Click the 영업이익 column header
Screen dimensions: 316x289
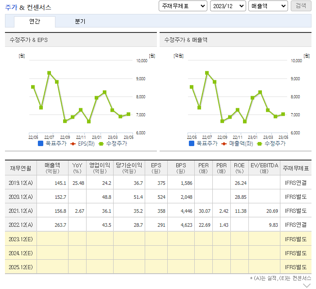pyautogui.click(x=100, y=168)
